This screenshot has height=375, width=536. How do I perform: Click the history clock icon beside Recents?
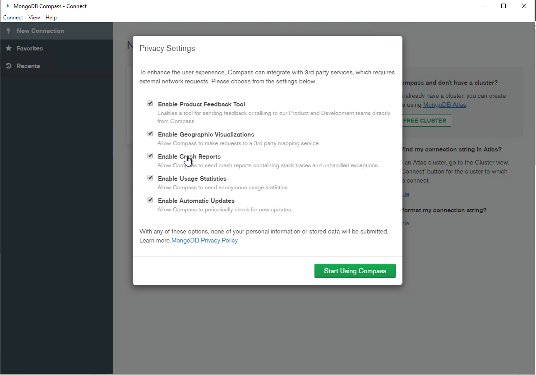[9, 66]
